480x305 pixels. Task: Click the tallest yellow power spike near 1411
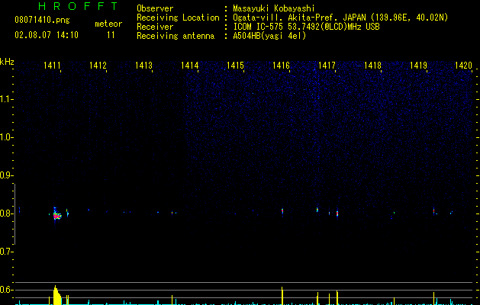[56, 295]
